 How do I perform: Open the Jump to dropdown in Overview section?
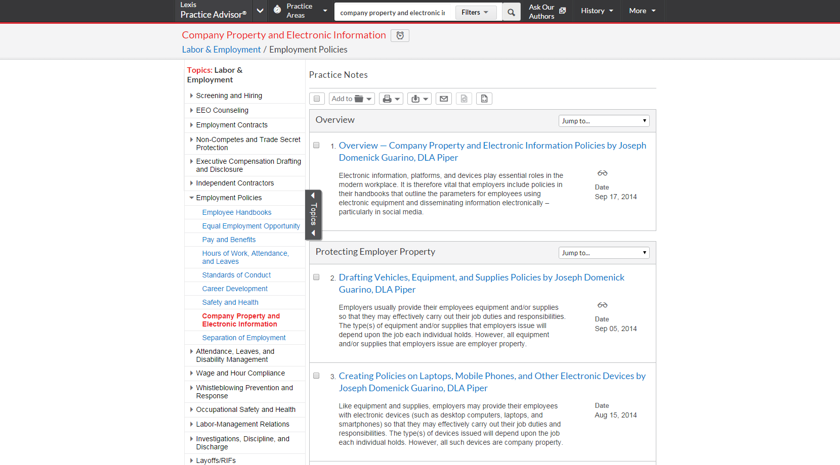[x=604, y=121]
